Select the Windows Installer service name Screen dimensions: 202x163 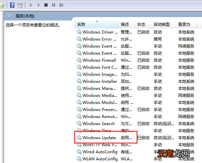pyautogui.click(x=100, y=81)
